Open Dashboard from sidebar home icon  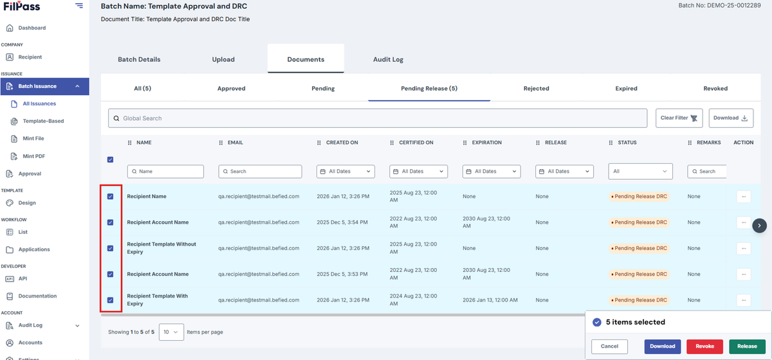pos(10,28)
